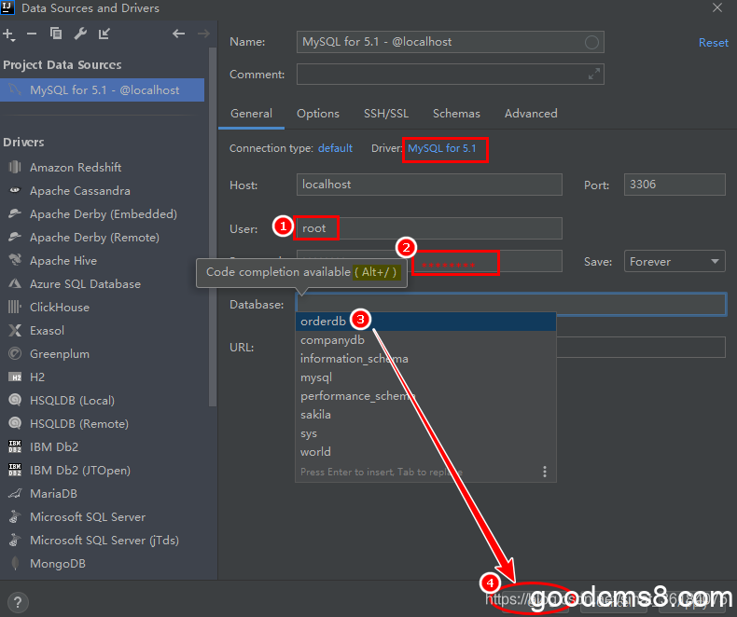The height and width of the screenshot is (617, 737).
Task: Choose sakila from the completion list
Action: pyautogui.click(x=425, y=415)
